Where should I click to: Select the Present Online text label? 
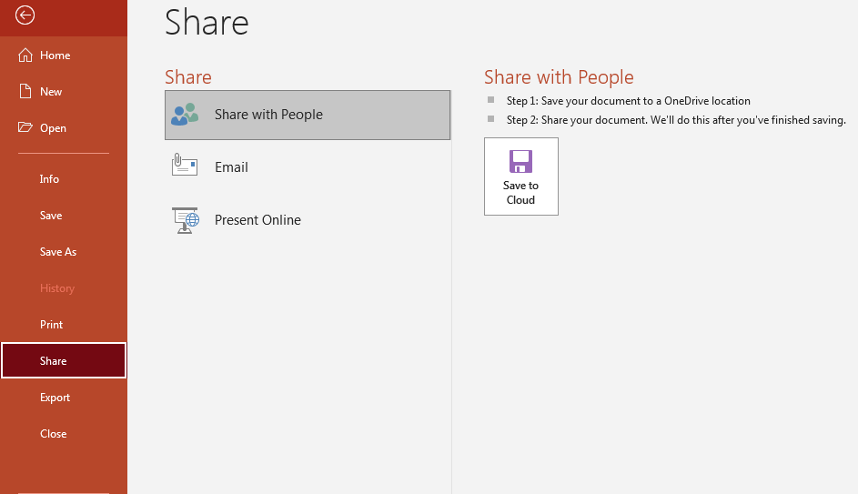tap(257, 220)
